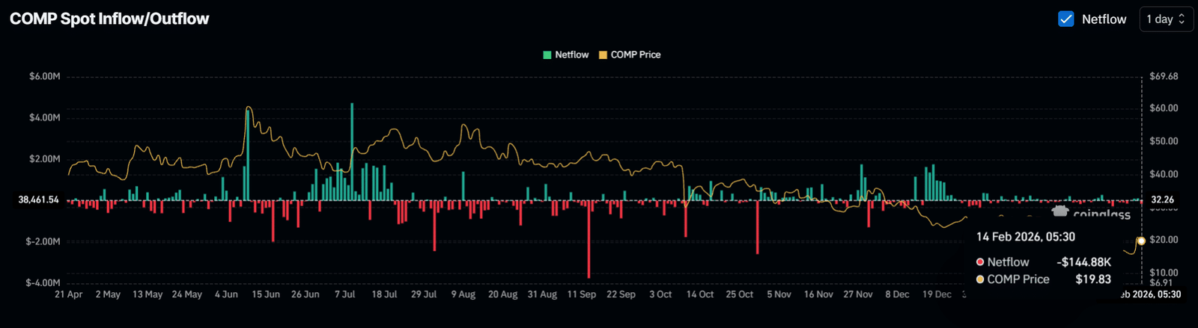Click the yellow price marker dot on crosshair
Viewport: 1198px width, 328px height.
(x=1141, y=241)
